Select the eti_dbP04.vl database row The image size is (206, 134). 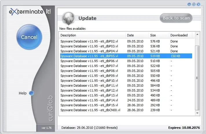pos(126,51)
